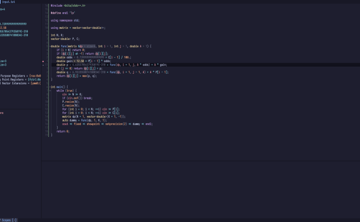Expand the 'Point Registers' row in the scopes panel
The image size is (360, 222).
[x=20, y=79]
